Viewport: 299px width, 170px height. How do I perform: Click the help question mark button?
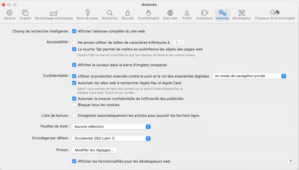tap(290, 161)
